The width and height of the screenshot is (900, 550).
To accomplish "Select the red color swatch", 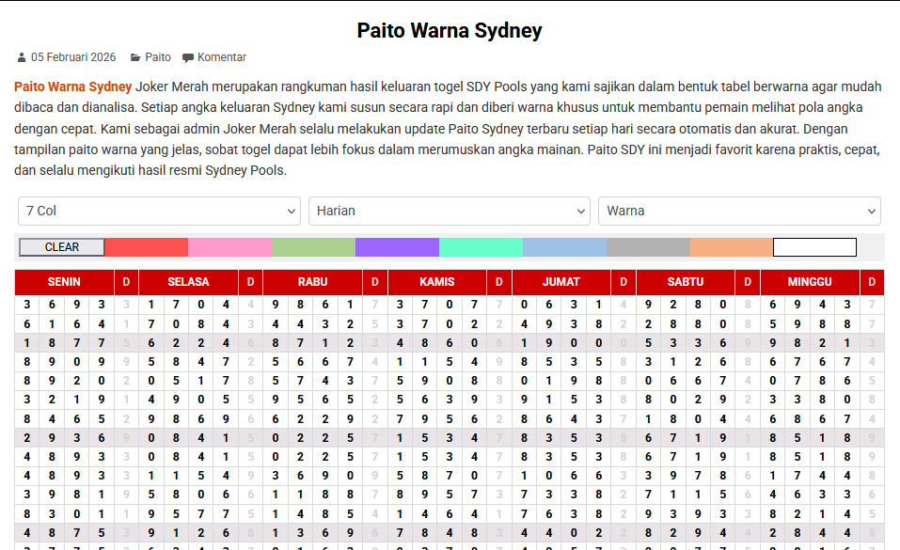I will 146,247.
